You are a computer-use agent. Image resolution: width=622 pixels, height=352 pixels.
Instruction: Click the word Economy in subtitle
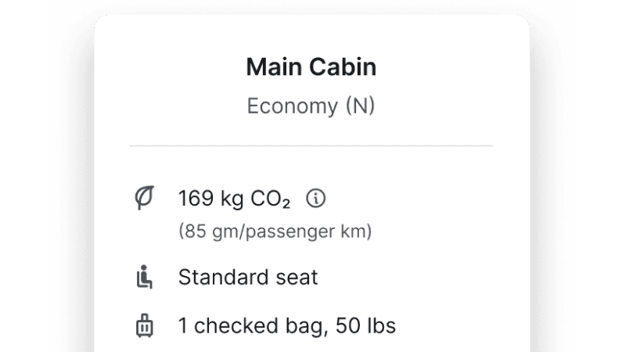(x=293, y=106)
